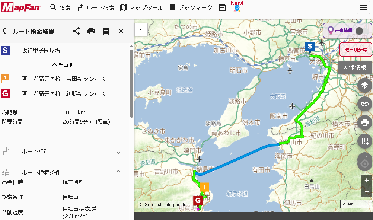
Task: Open the マップツール menu
Action: (x=141, y=7)
